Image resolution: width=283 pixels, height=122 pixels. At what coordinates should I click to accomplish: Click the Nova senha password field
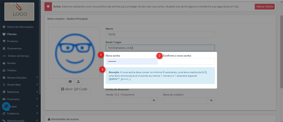click(132, 62)
